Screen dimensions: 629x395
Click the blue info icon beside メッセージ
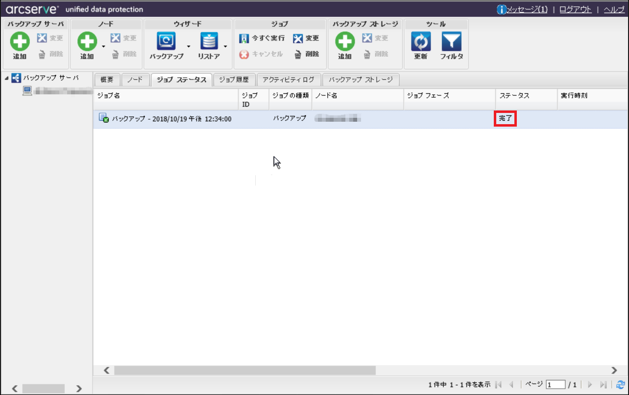[501, 9]
